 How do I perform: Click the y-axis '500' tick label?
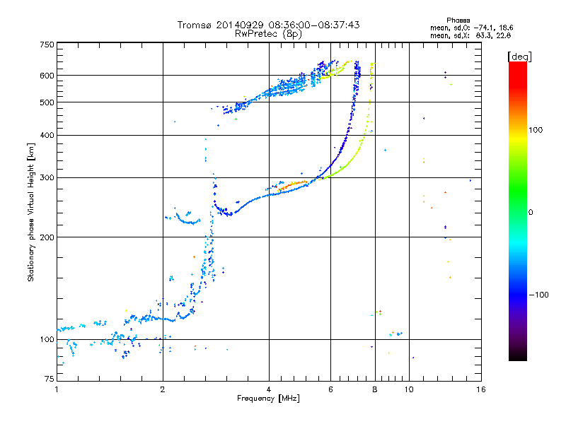click(x=47, y=102)
